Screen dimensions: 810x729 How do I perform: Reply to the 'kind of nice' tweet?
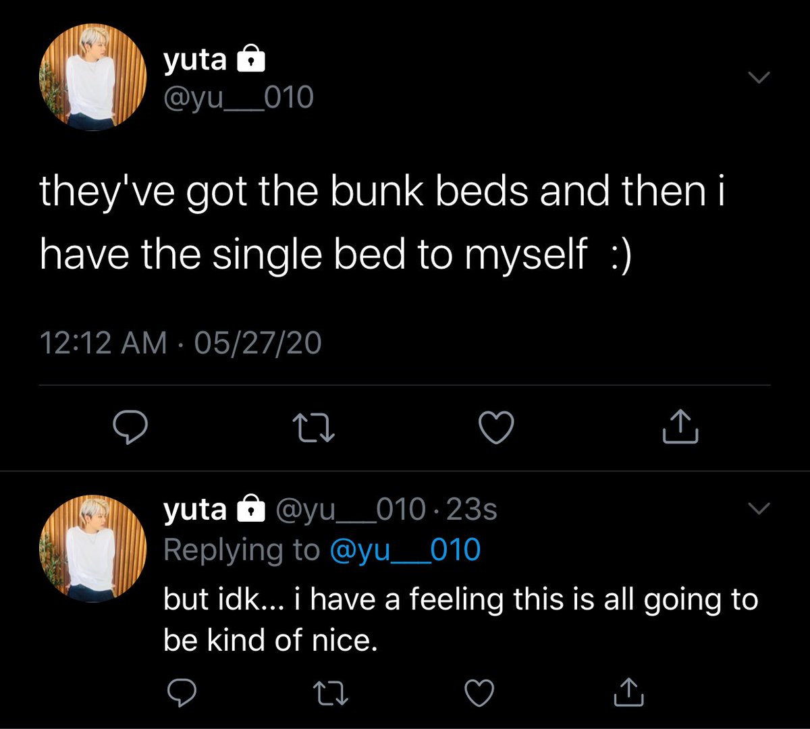tap(180, 692)
